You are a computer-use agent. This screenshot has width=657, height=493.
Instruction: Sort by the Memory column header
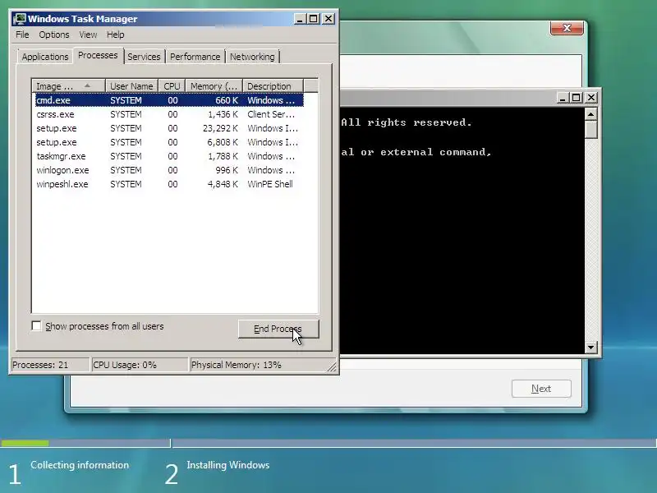(214, 86)
